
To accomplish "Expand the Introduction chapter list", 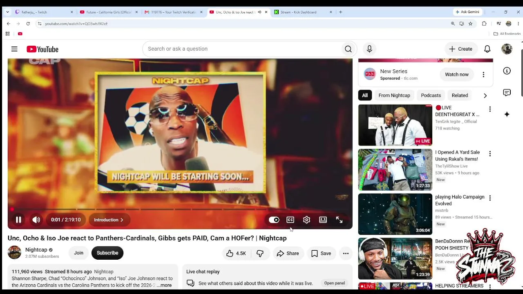I will (109, 220).
